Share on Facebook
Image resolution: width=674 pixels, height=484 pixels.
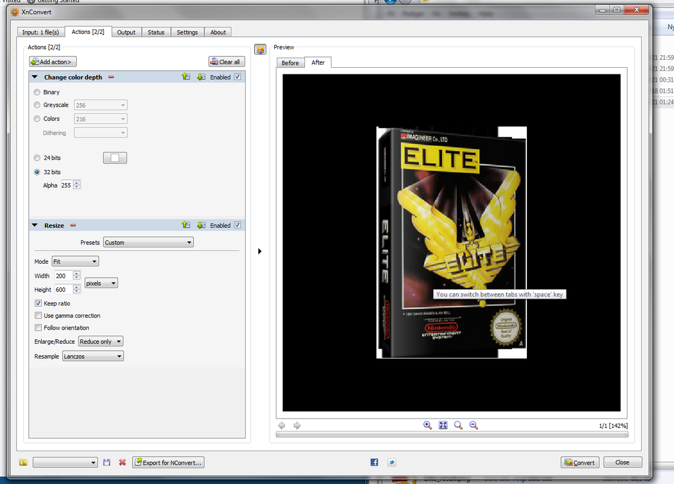[x=375, y=462]
